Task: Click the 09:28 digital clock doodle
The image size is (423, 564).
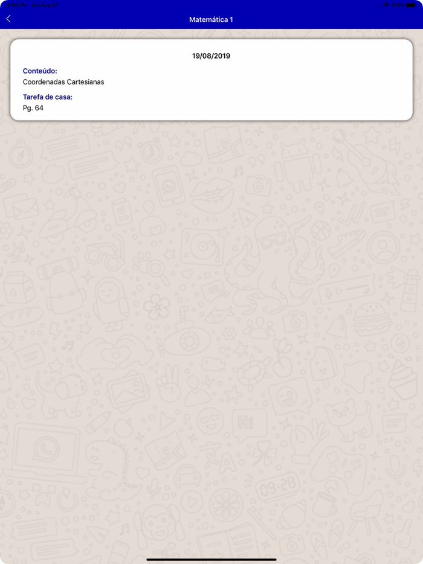Action: (277, 487)
